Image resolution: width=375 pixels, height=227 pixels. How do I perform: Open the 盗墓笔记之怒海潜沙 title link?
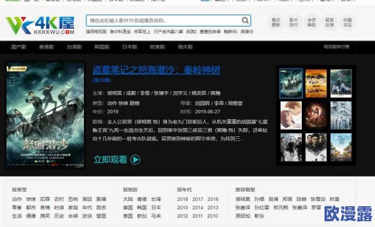157,70
